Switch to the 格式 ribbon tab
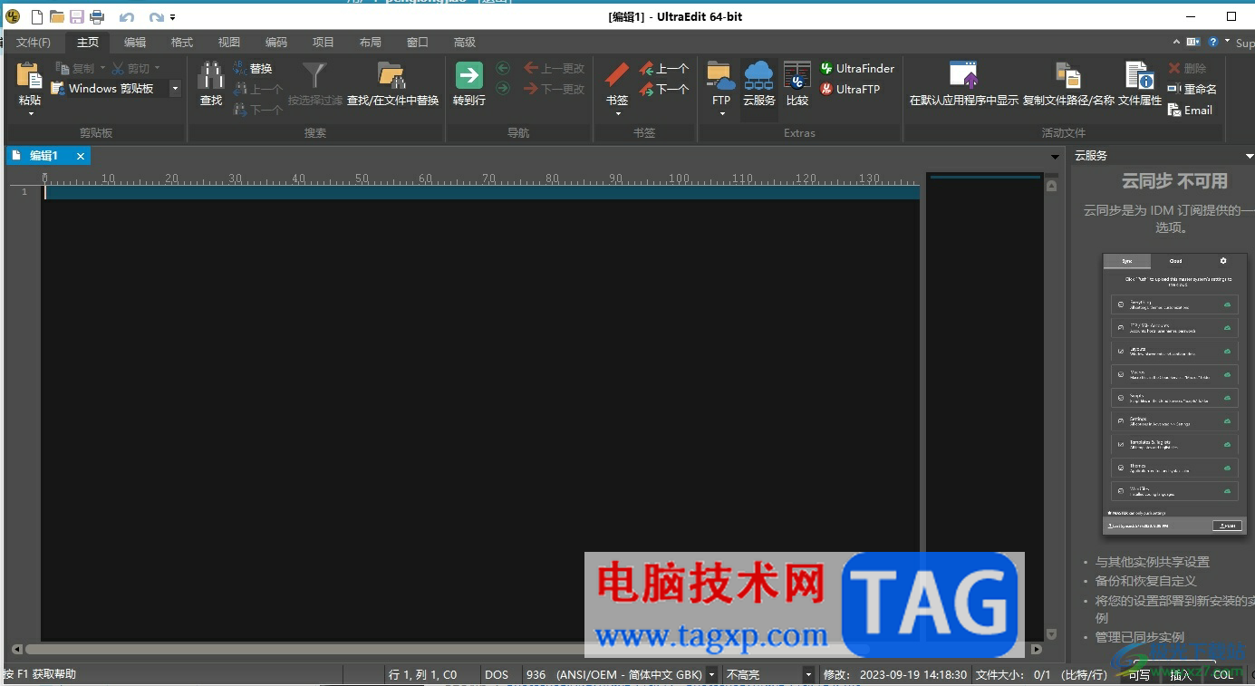Screen dimensions: 1255x686 click(x=182, y=42)
